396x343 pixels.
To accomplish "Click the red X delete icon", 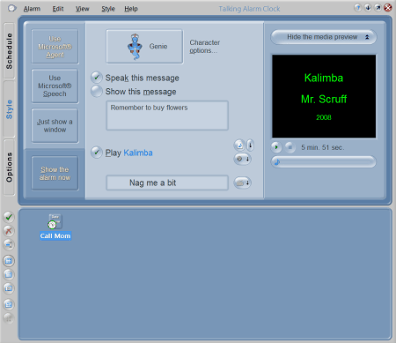I will click(x=9, y=231).
